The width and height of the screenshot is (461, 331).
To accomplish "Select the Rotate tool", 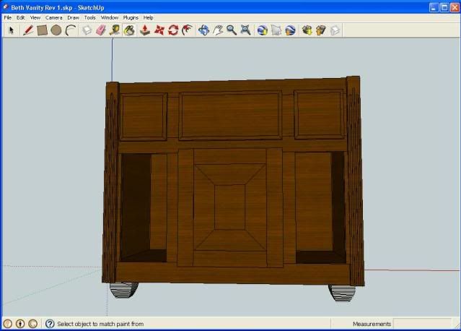I will [x=173, y=30].
